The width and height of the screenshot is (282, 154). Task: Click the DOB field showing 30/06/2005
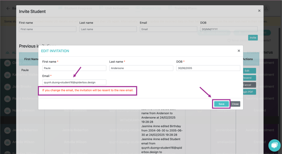tap(208, 68)
